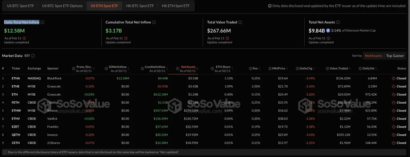Viewport: 410px width, 157px height.
Task: Click red alert icon under $12.58M daily inflow
Action: (x=24, y=38)
